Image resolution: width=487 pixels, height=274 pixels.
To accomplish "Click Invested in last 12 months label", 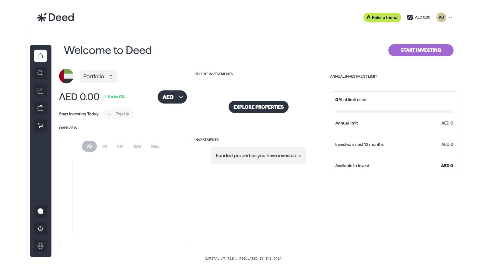I will click(359, 145).
